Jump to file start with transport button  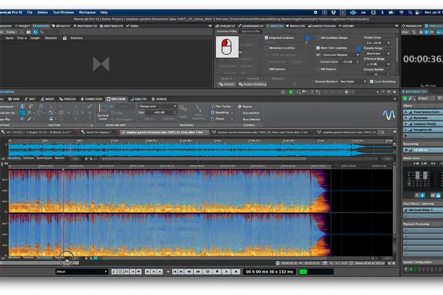point(175,271)
